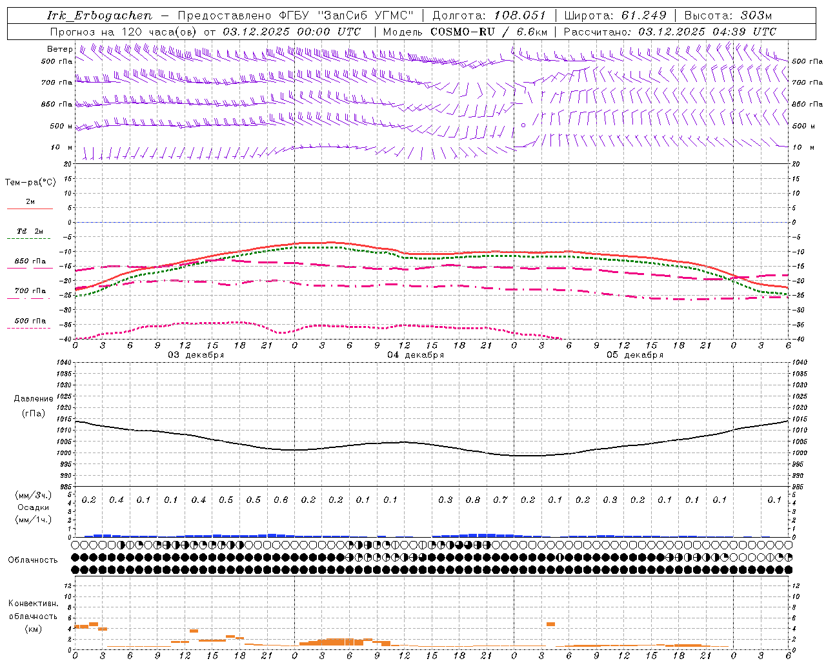
Task: Click the "04 декабря" date label
Action: [416, 355]
